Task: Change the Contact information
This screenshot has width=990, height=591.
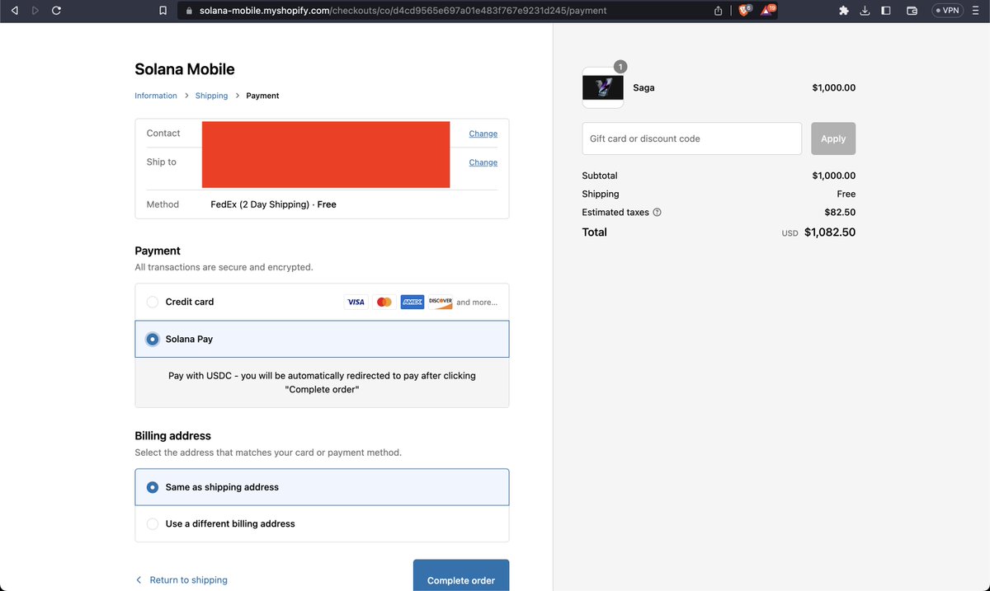Action: pyautogui.click(x=483, y=134)
